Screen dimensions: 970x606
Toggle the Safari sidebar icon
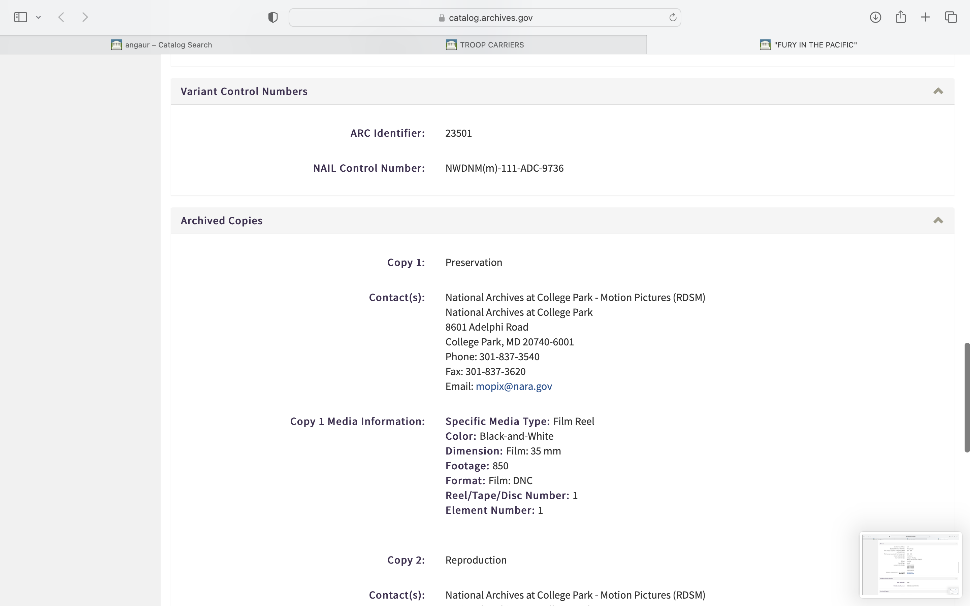click(21, 17)
